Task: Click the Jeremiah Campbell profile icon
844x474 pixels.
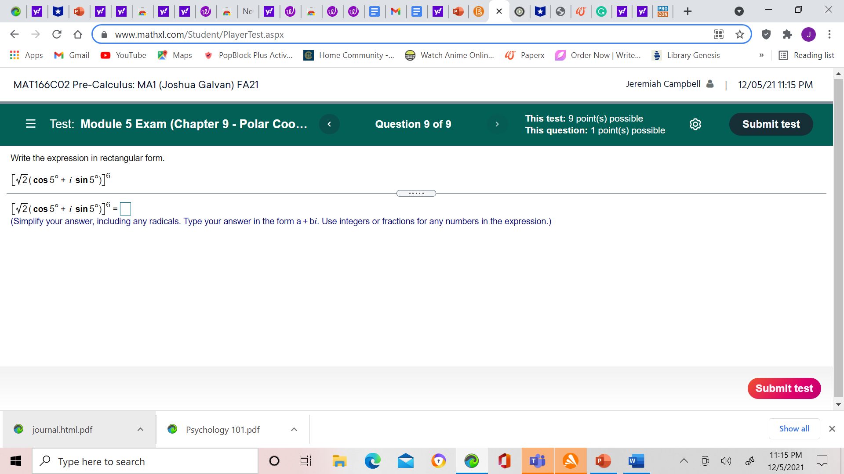Action: pos(709,84)
